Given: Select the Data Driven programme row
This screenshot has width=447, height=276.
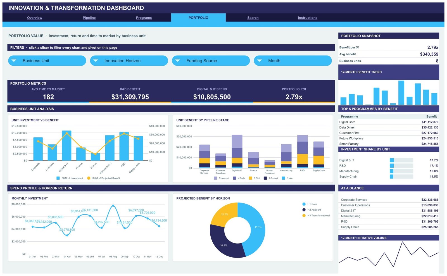Looking at the screenshot, I should pyautogui.click(x=389, y=127).
